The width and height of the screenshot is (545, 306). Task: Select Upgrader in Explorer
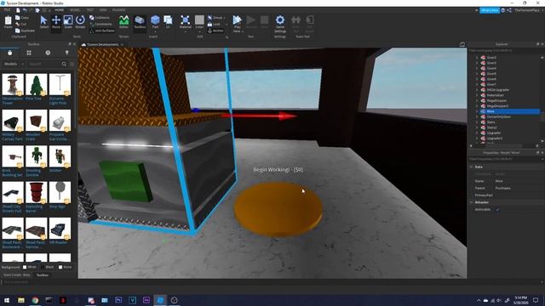[494, 133]
